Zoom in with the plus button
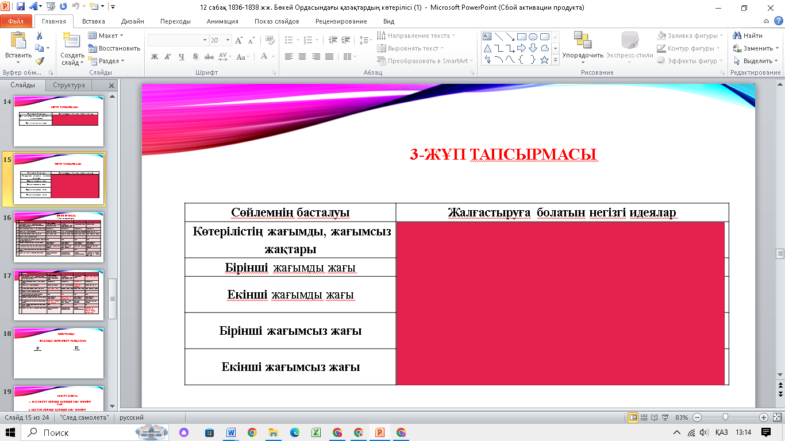Viewport: 785px width, 441px height. 763,417
